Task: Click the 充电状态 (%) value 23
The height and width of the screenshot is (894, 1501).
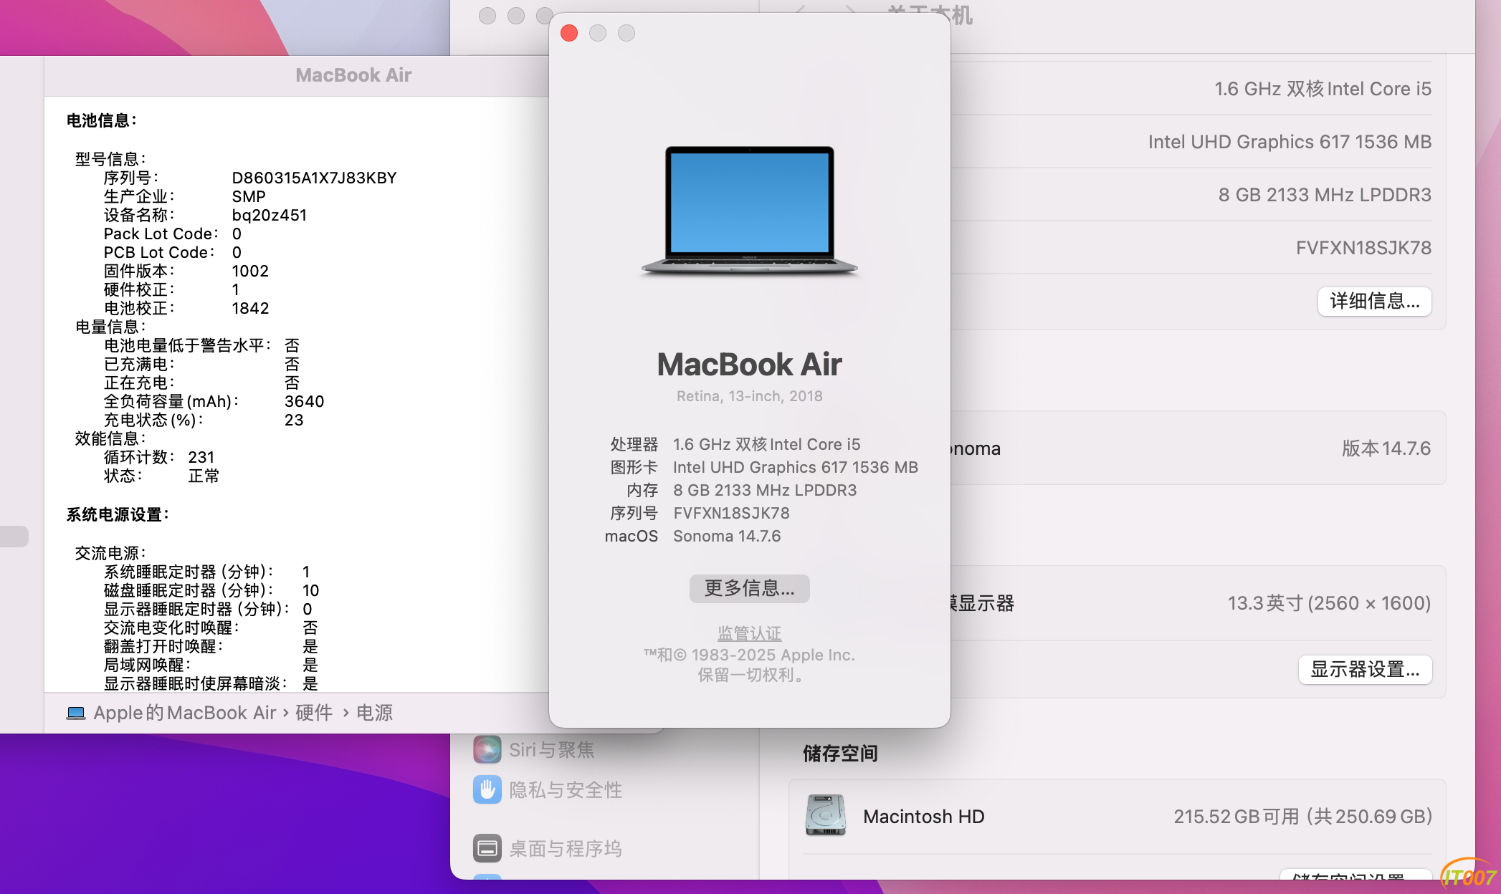Action: tap(294, 420)
